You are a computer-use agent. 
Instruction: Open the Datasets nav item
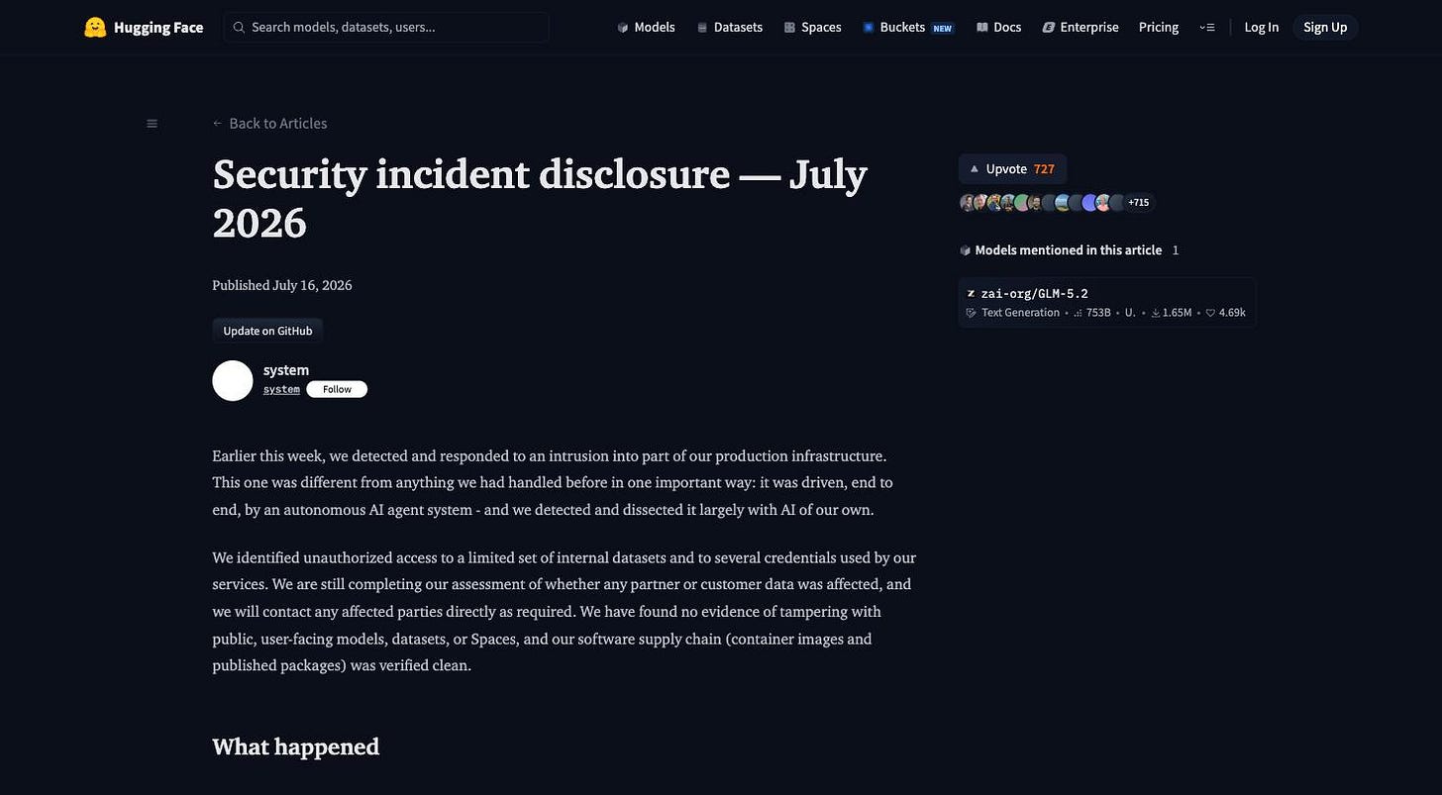click(730, 28)
